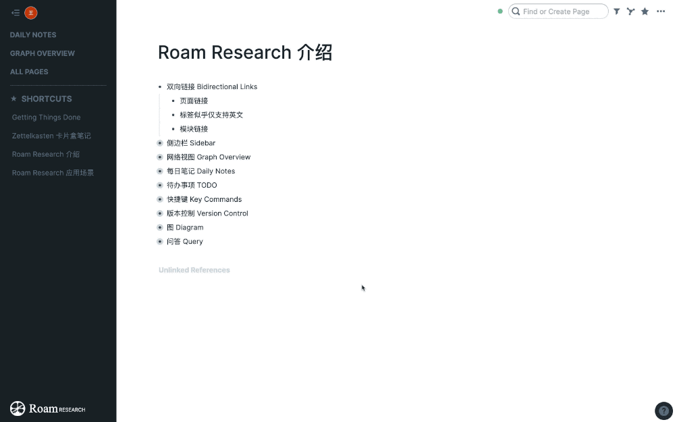675x422 pixels.
Task: Click the text 版本控制 Version Control
Action: 207,213
